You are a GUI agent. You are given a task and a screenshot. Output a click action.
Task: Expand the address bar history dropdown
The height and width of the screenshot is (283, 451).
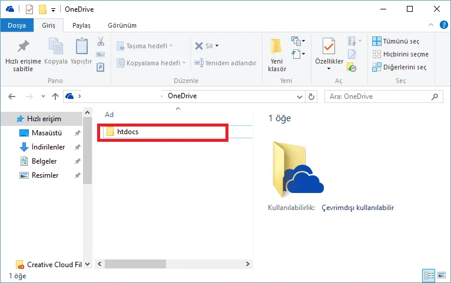(300, 97)
